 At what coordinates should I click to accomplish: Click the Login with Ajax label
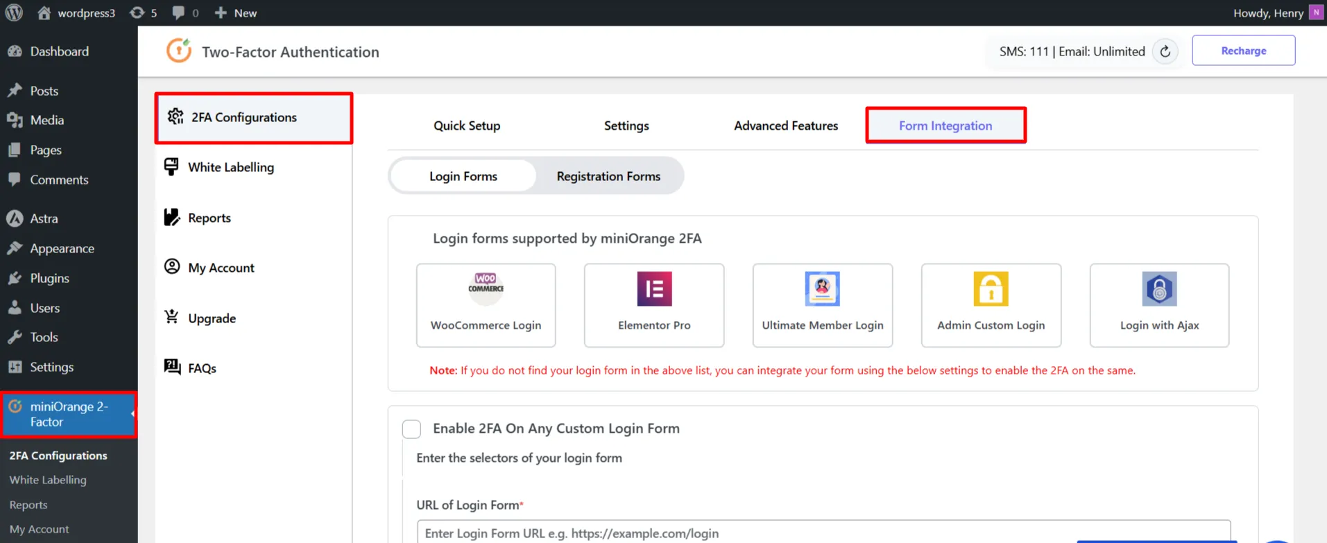1159,325
